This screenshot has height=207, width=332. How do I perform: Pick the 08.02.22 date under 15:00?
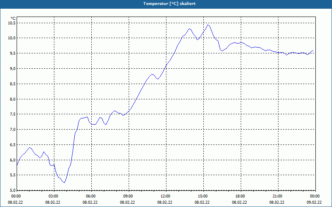point(202,202)
